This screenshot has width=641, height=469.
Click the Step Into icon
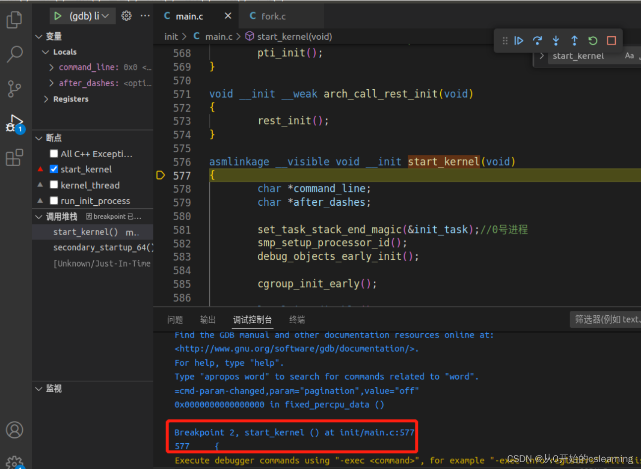click(556, 41)
